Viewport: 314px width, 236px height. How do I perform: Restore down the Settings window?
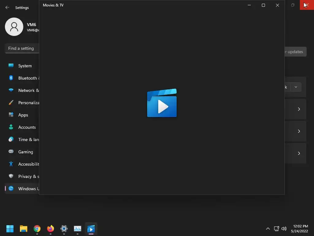(x=293, y=5)
